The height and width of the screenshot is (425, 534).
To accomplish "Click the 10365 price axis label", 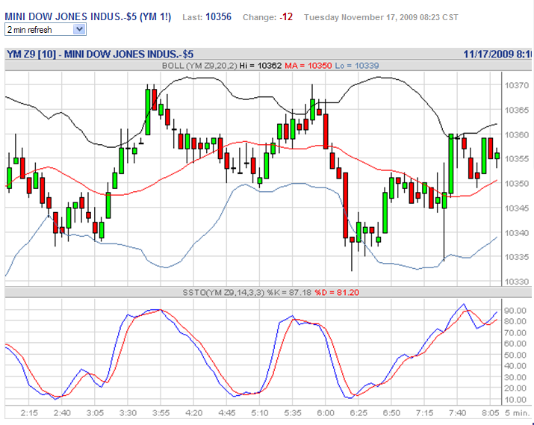I will pyautogui.click(x=517, y=110).
